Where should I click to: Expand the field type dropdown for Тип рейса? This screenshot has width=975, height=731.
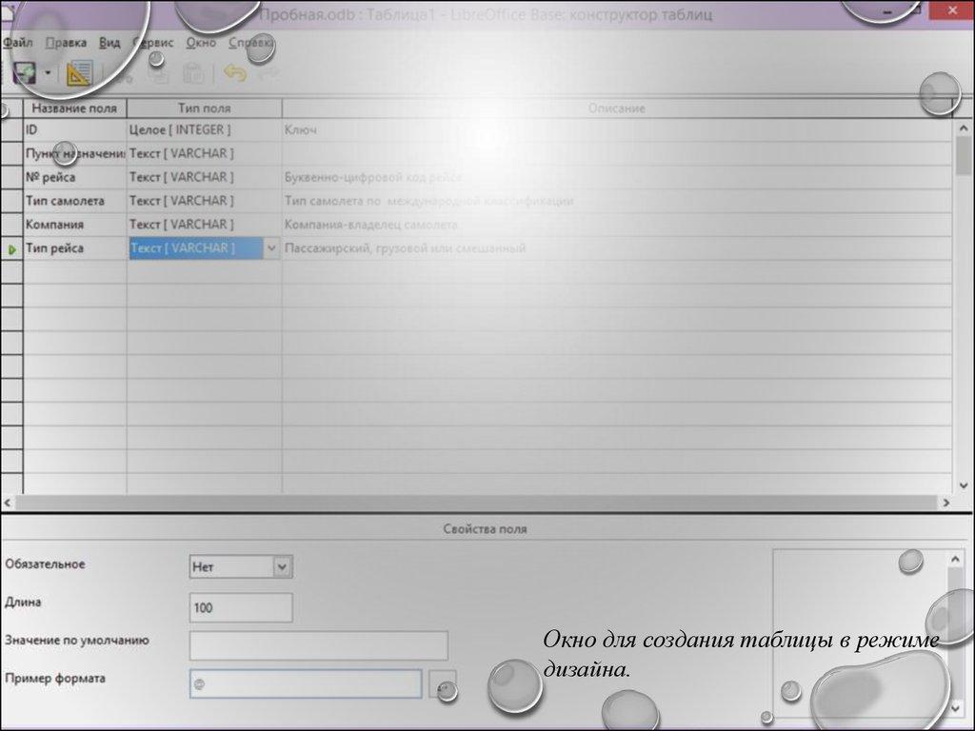tap(271, 248)
